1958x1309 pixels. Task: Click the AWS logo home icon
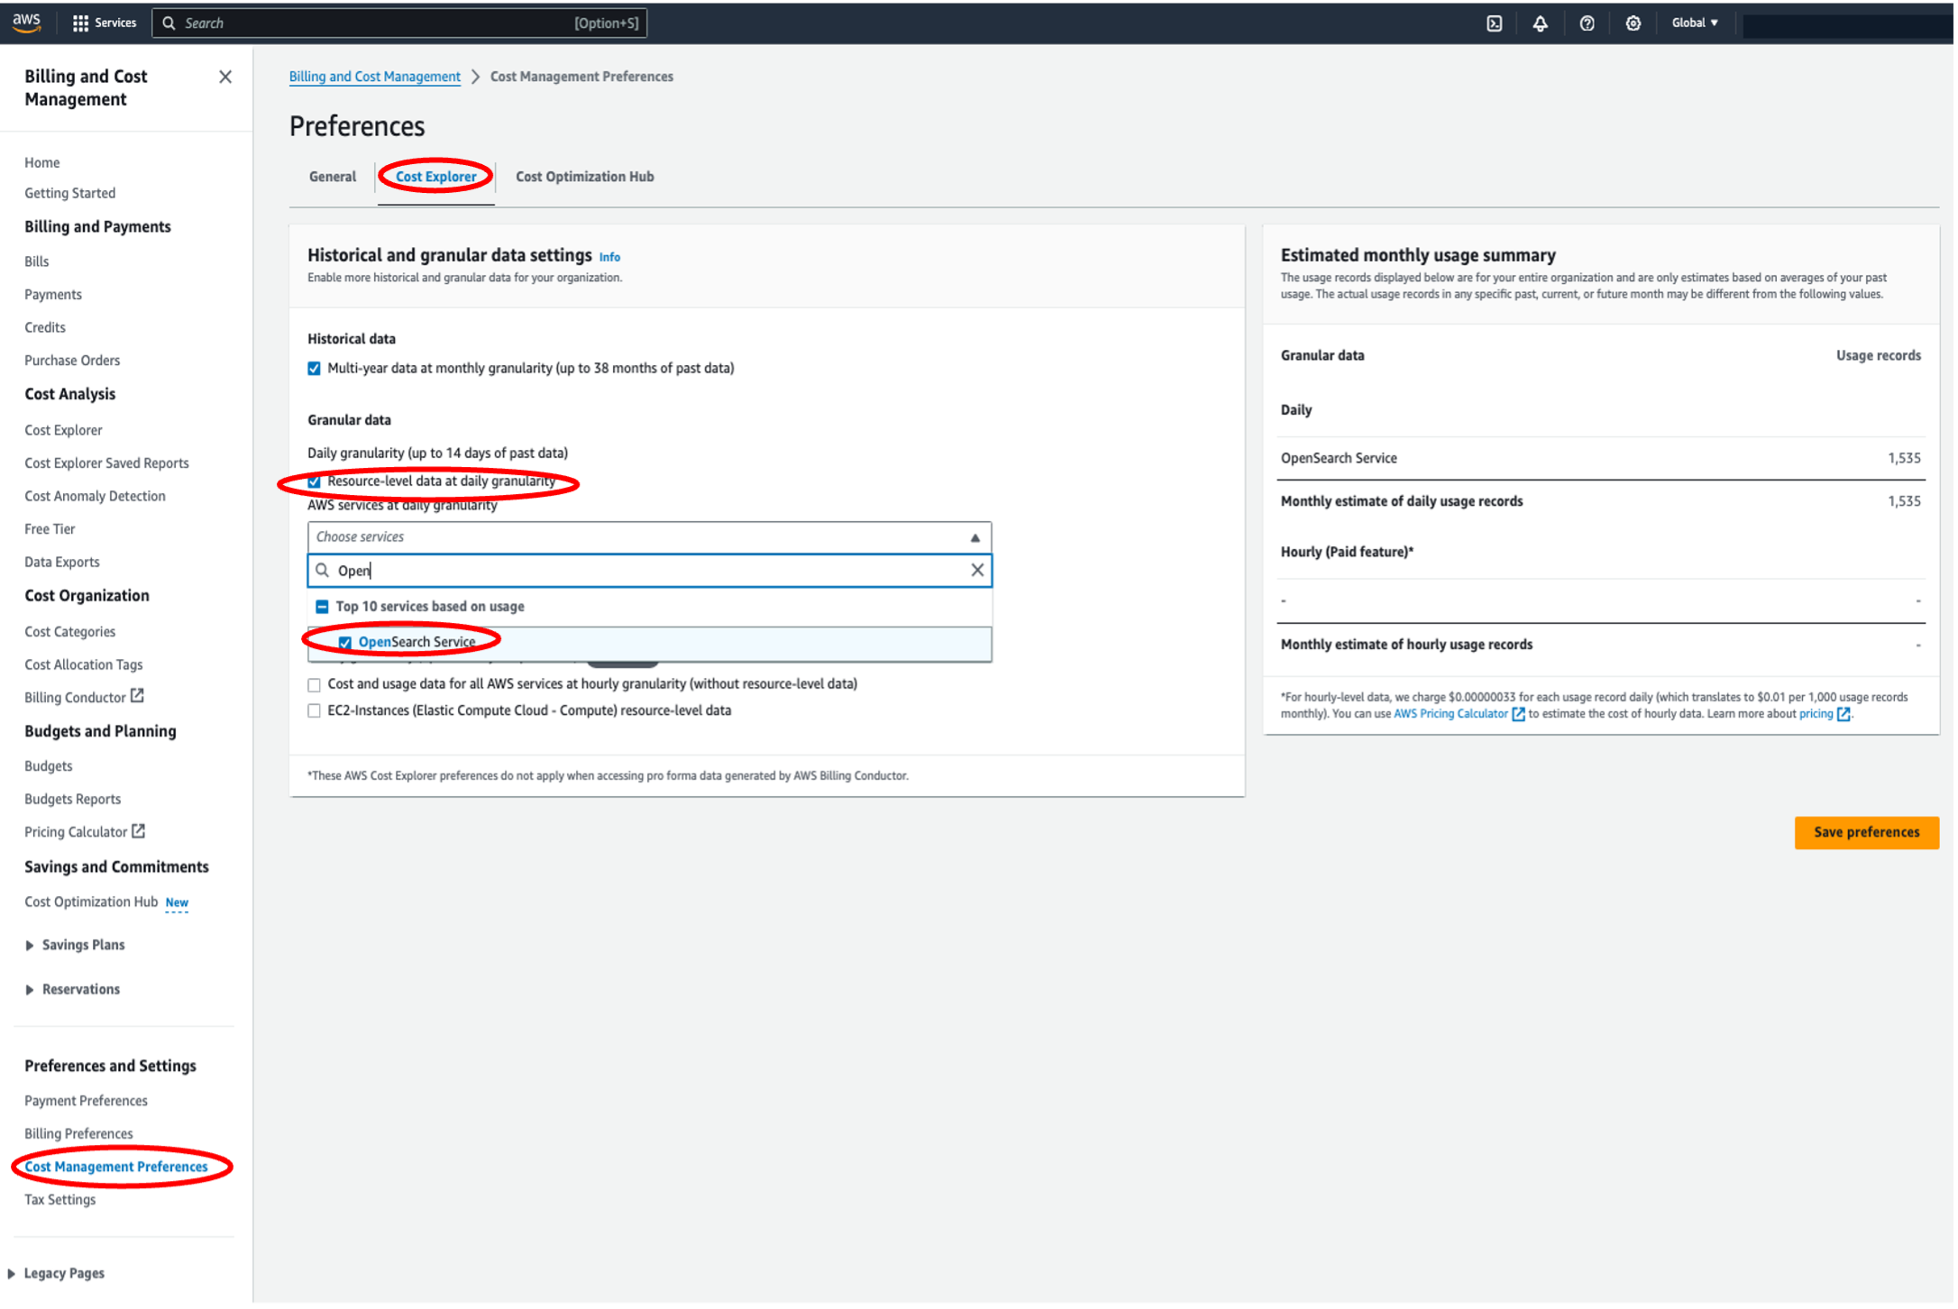[x=27, y=23]
